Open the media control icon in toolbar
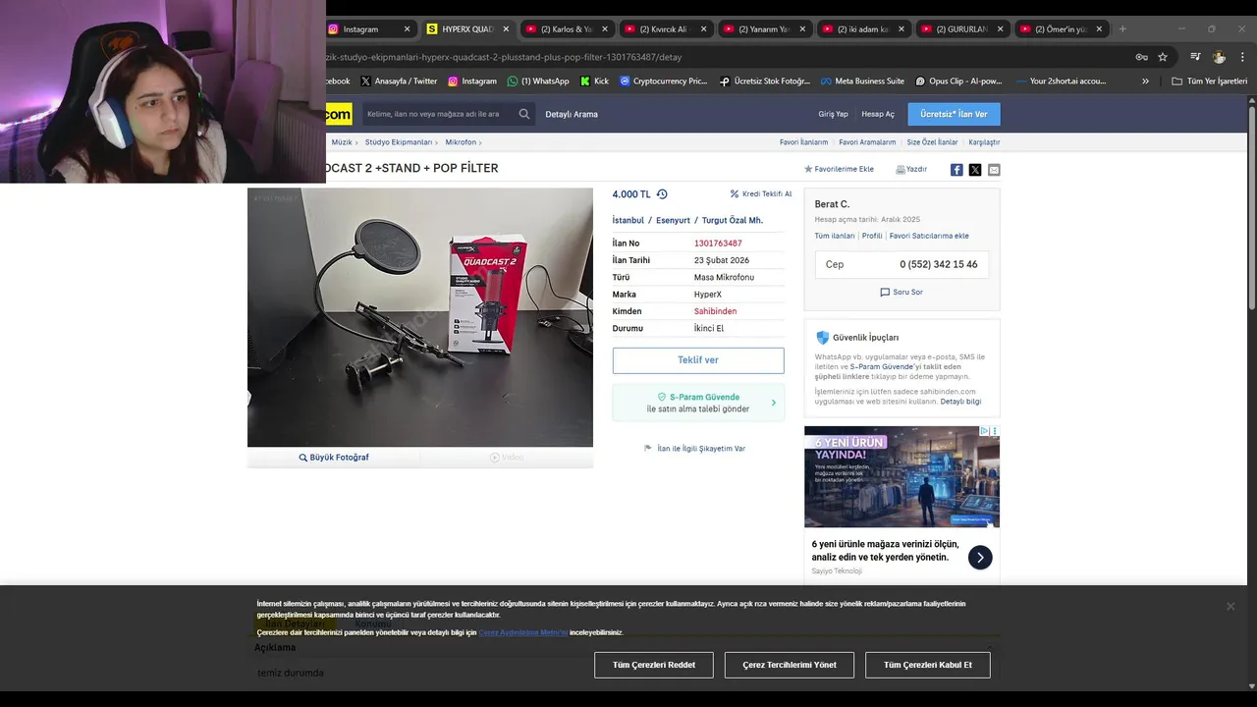The height and width of the screenshot is (707, 1257). (x=1195, y=57)
